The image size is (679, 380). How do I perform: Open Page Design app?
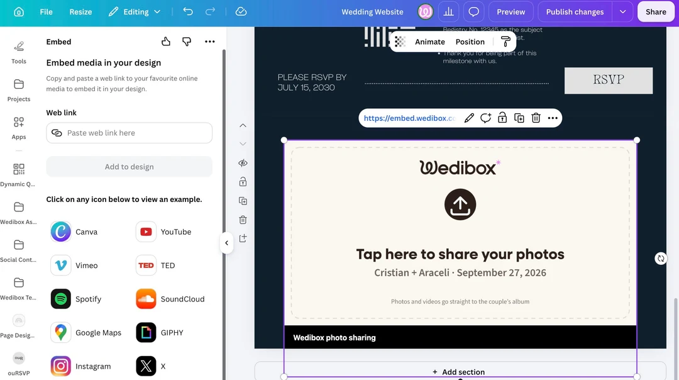point(19,326)
